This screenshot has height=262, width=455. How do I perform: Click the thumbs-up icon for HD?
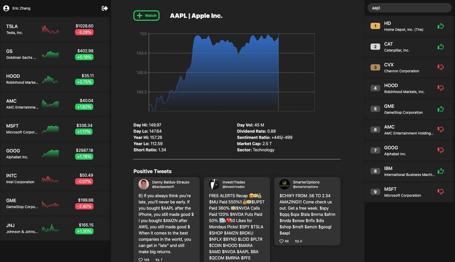pos(440,26)
